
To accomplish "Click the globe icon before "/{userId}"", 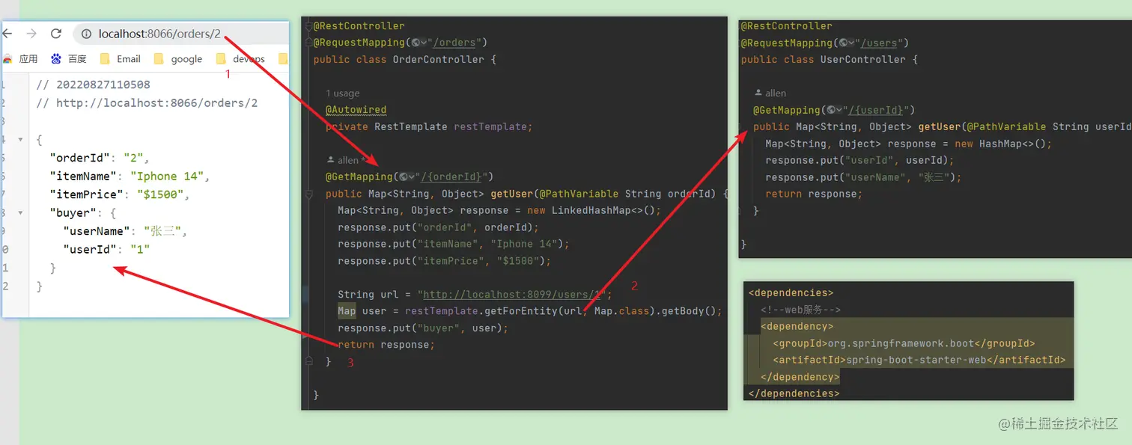I will coord(831,110).
